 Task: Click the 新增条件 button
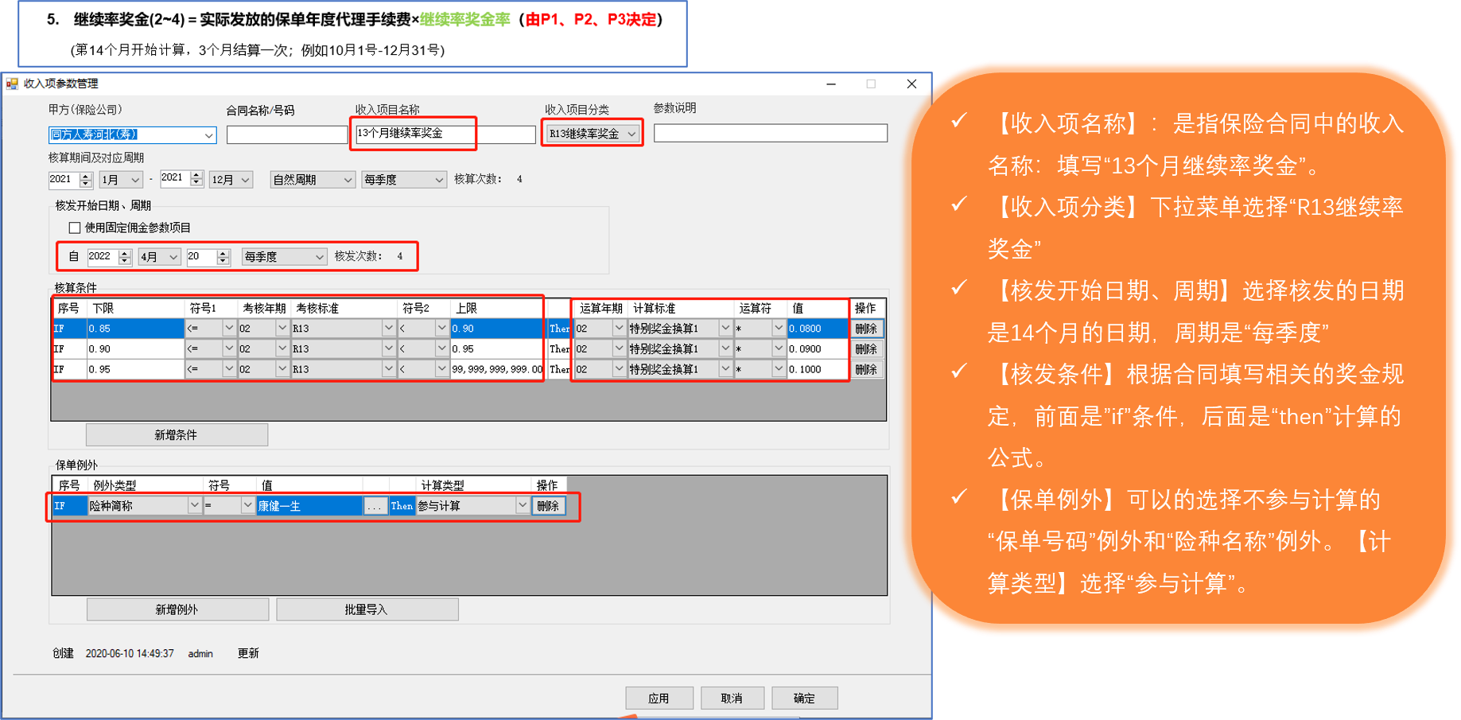(x=177, y=435)
